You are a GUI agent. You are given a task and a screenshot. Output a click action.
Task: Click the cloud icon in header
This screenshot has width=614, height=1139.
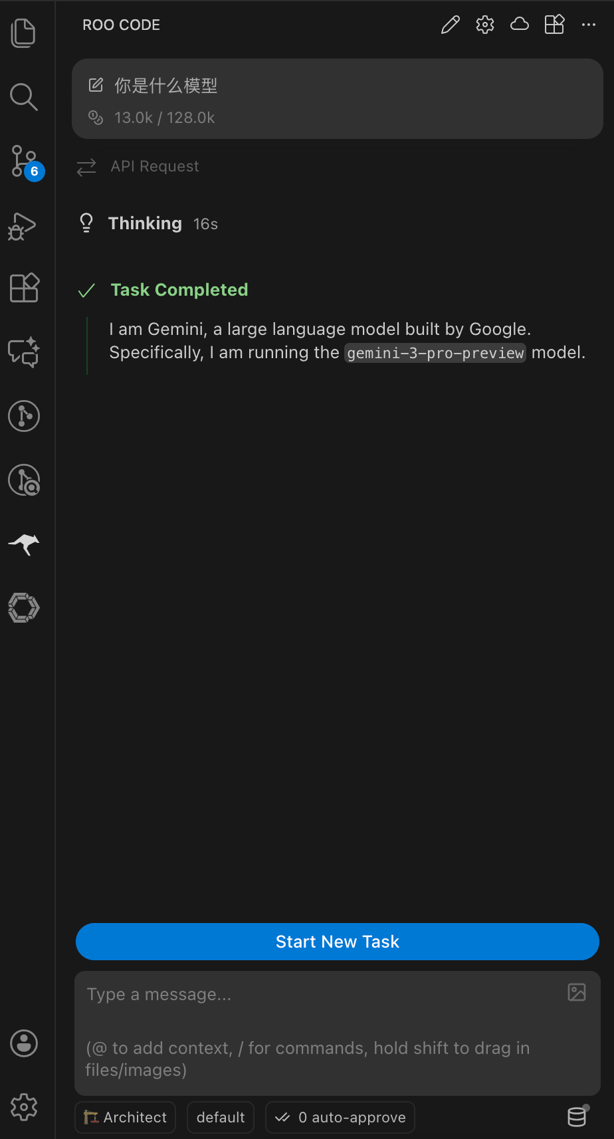(520, 25)
